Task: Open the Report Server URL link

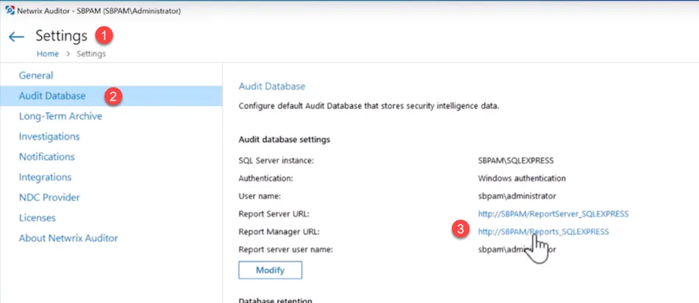Action: [x=553, y=214]
